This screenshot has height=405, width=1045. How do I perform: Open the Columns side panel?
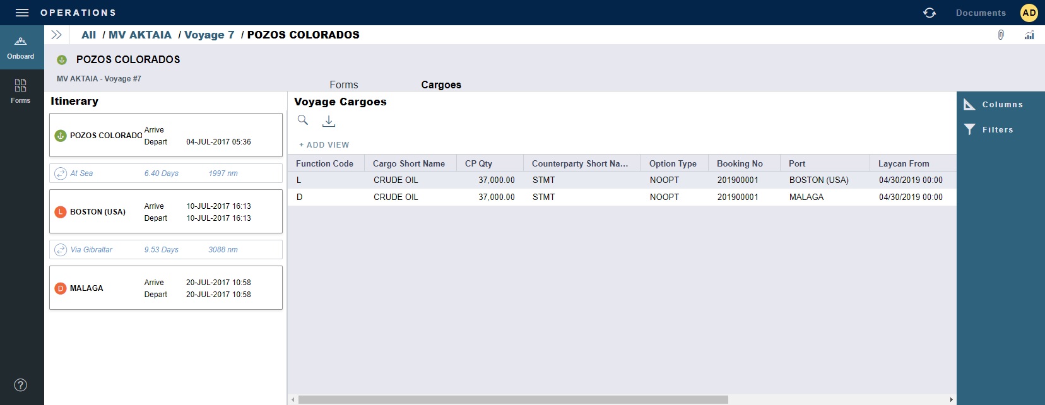coord(1001,105)
